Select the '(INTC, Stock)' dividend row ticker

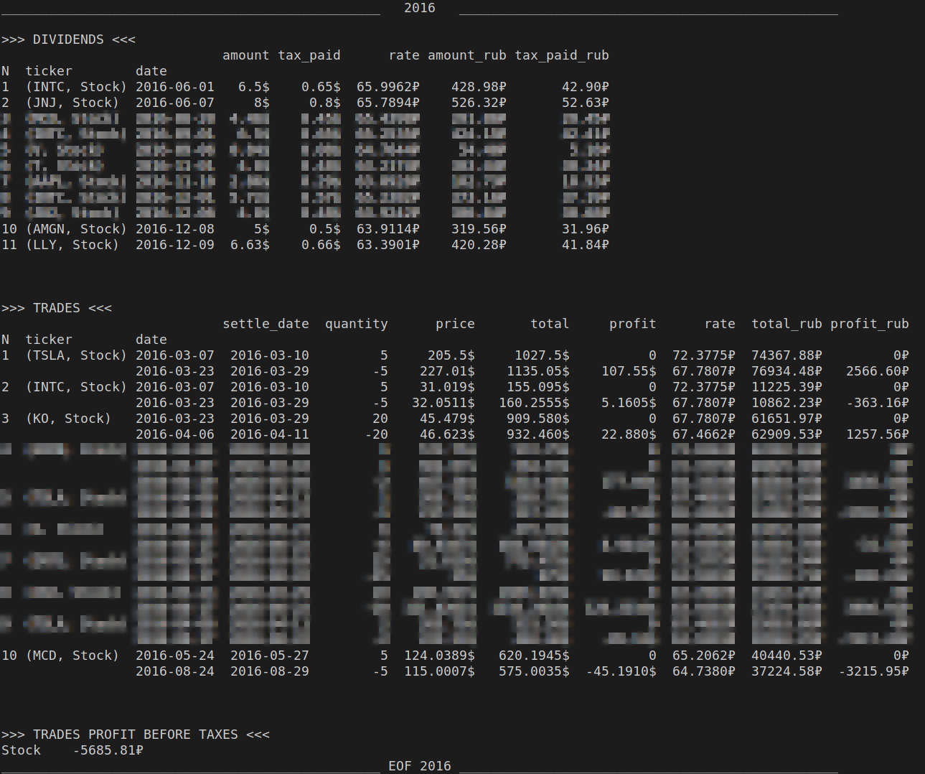pos(76,87)
